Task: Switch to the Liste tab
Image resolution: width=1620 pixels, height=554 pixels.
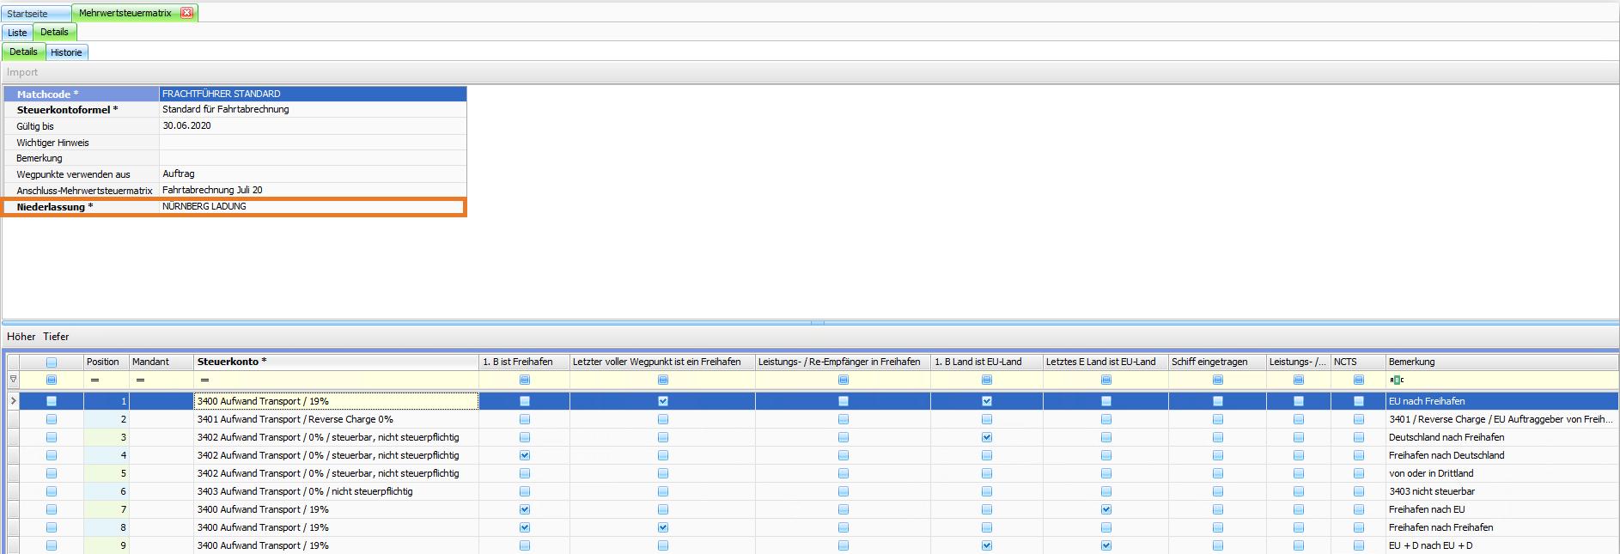Action: (x=17, y=33)
